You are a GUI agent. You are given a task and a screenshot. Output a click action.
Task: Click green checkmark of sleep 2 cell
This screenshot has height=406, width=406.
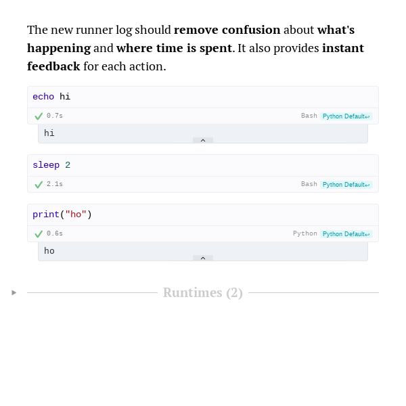(x=39, y=185)
